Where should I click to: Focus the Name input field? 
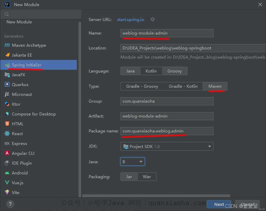(167, 33)
